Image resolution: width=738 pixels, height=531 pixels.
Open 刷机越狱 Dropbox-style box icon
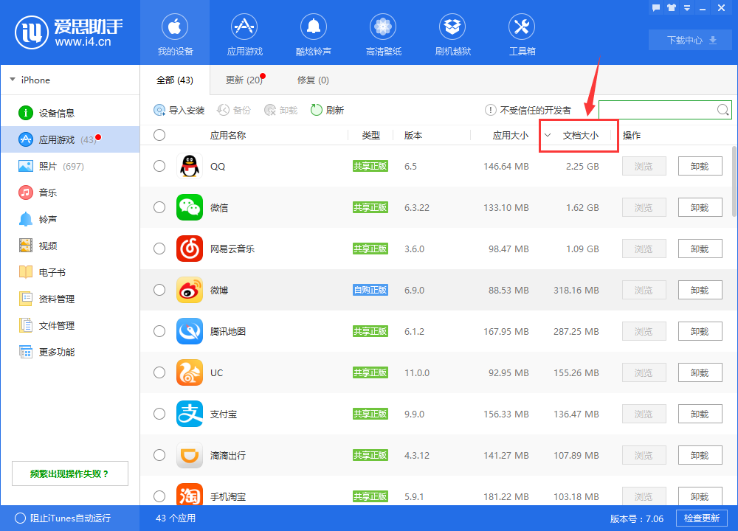452,28
